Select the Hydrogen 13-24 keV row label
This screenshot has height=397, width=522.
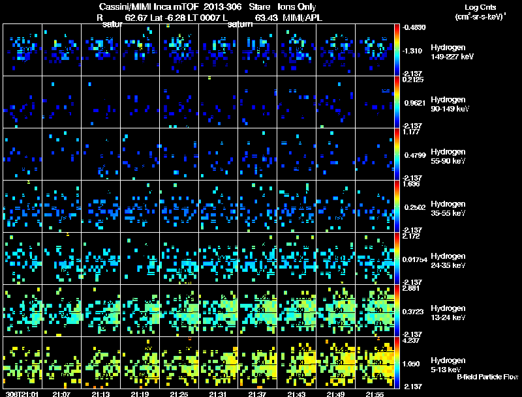click(x=448, y=313)
